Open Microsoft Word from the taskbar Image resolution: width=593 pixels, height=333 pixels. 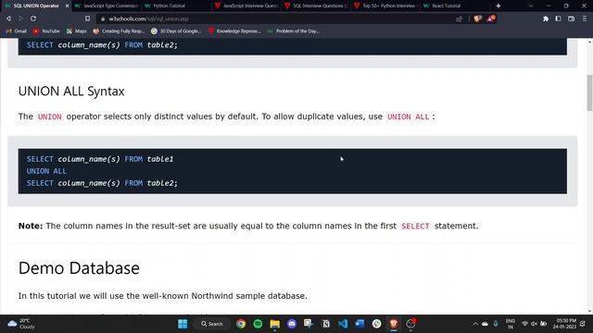click(360, 324)
